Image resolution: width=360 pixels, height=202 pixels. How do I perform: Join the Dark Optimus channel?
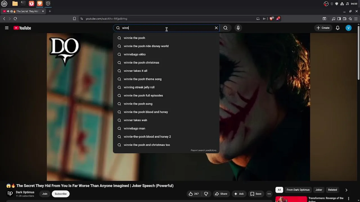pos(45,194)
